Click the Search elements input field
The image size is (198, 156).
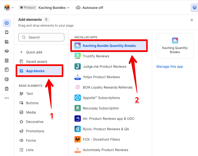(x=41, y=37)
